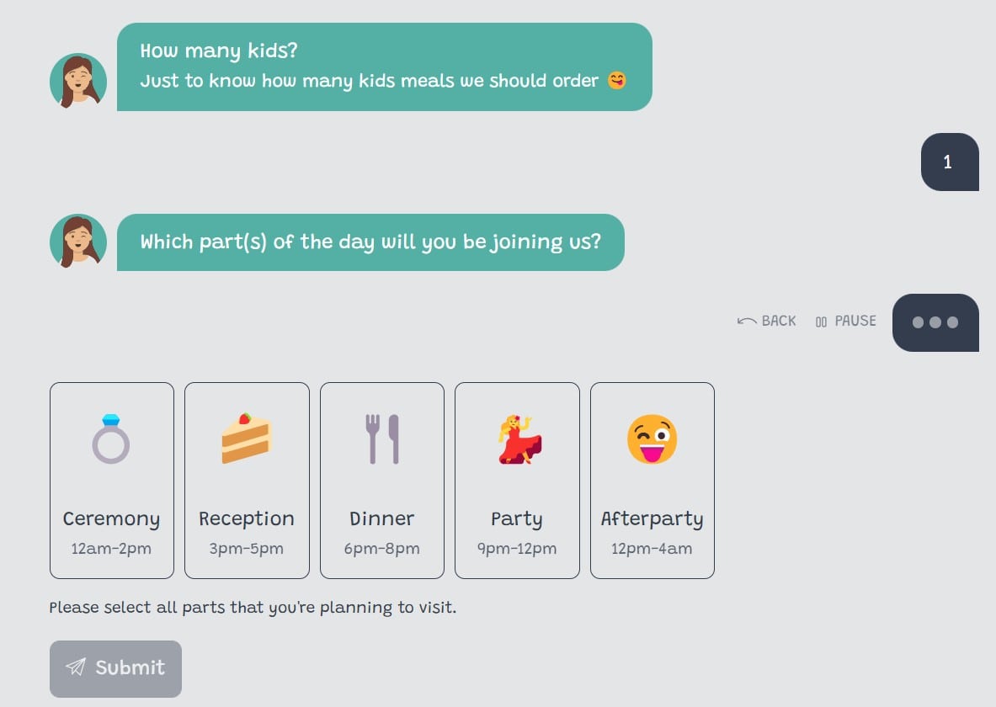This screenshot has width=996, height=707.
Task: Toggle the Reception 3pm-5pm option
Action: click(x=247, y=481)
